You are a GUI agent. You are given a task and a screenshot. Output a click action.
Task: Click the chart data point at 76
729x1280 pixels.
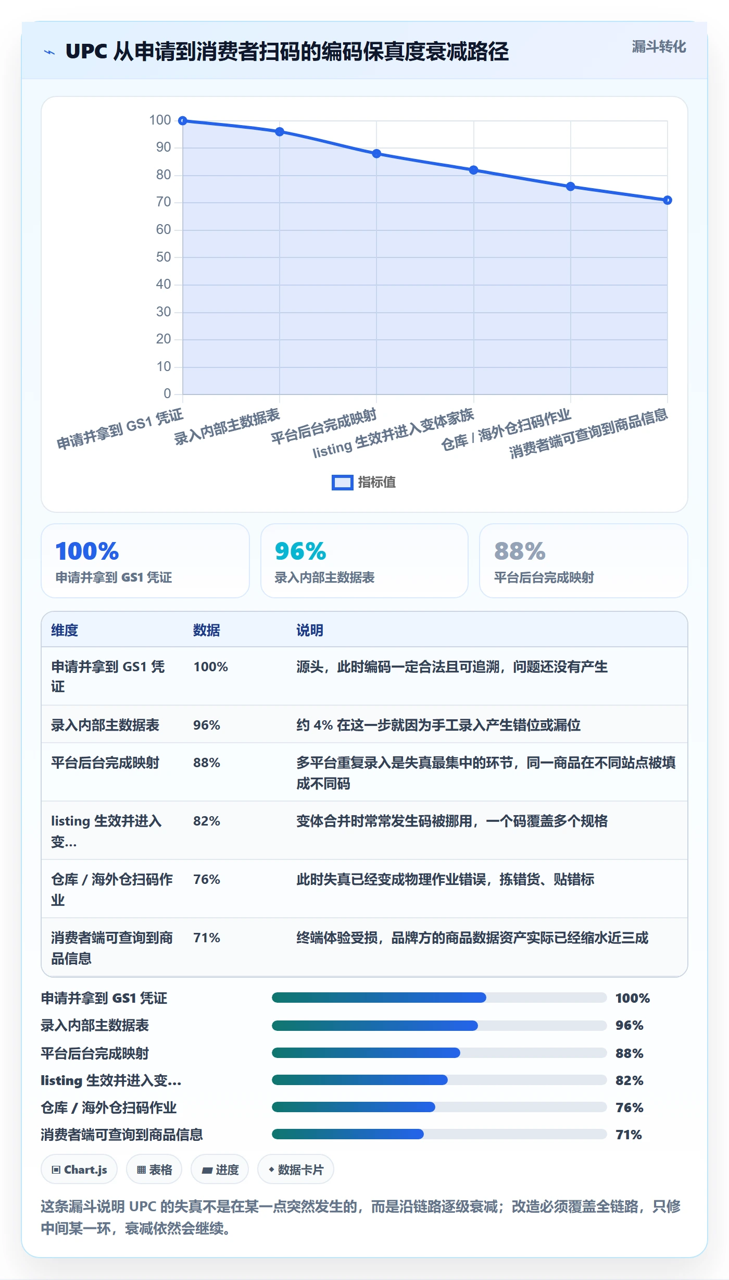(571, 187)
